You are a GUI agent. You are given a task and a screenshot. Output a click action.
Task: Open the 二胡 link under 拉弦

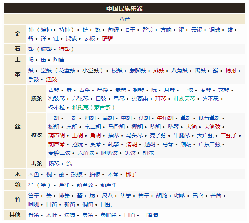click(54, 118)
